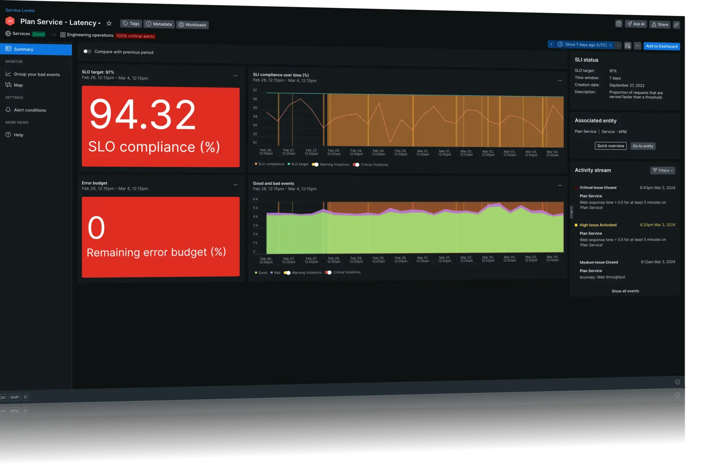Image resolution: width=724 pixels, height=465 pixels.
Task: Open Alert conditions from the sidebar
Action: click(30, 110)
